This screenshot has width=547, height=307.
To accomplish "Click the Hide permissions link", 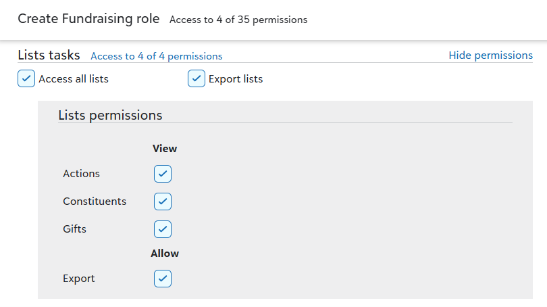I will 490,55.
